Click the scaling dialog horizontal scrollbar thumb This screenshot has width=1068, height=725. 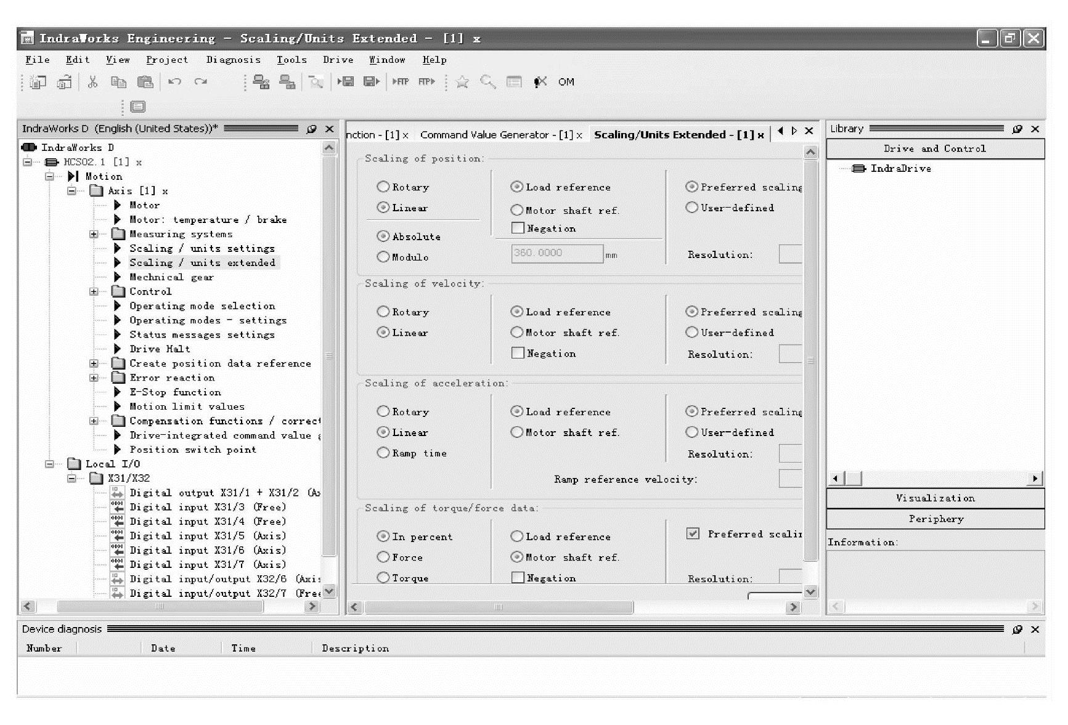tap(499, 607)
